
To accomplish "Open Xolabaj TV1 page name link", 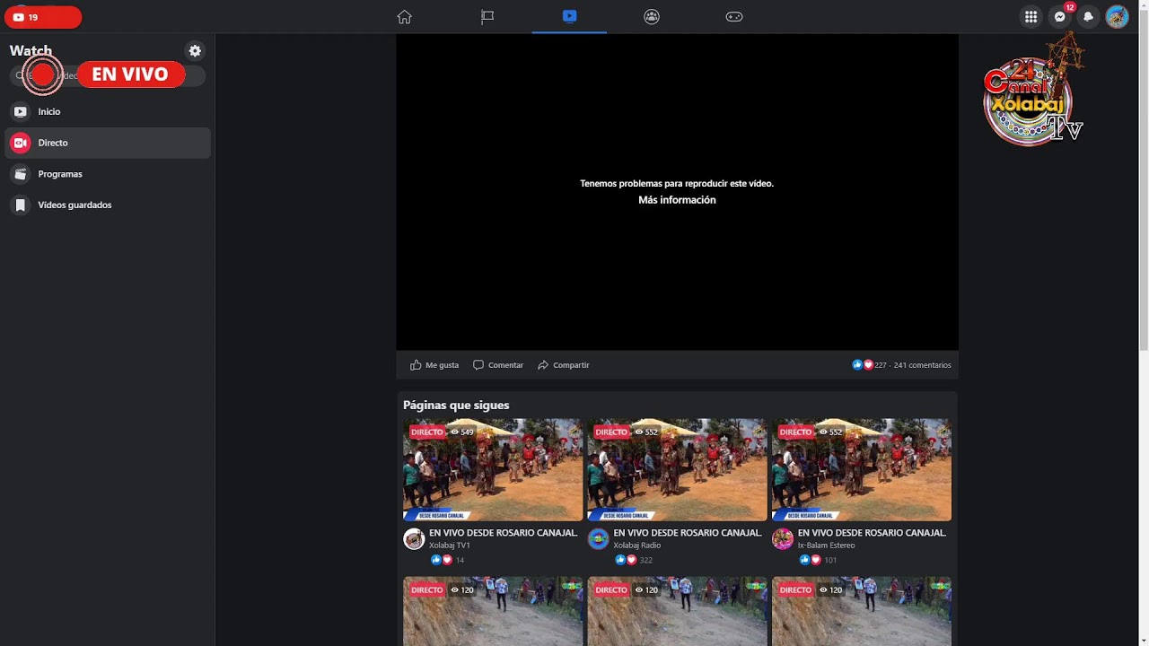I will tap(450, 546).
